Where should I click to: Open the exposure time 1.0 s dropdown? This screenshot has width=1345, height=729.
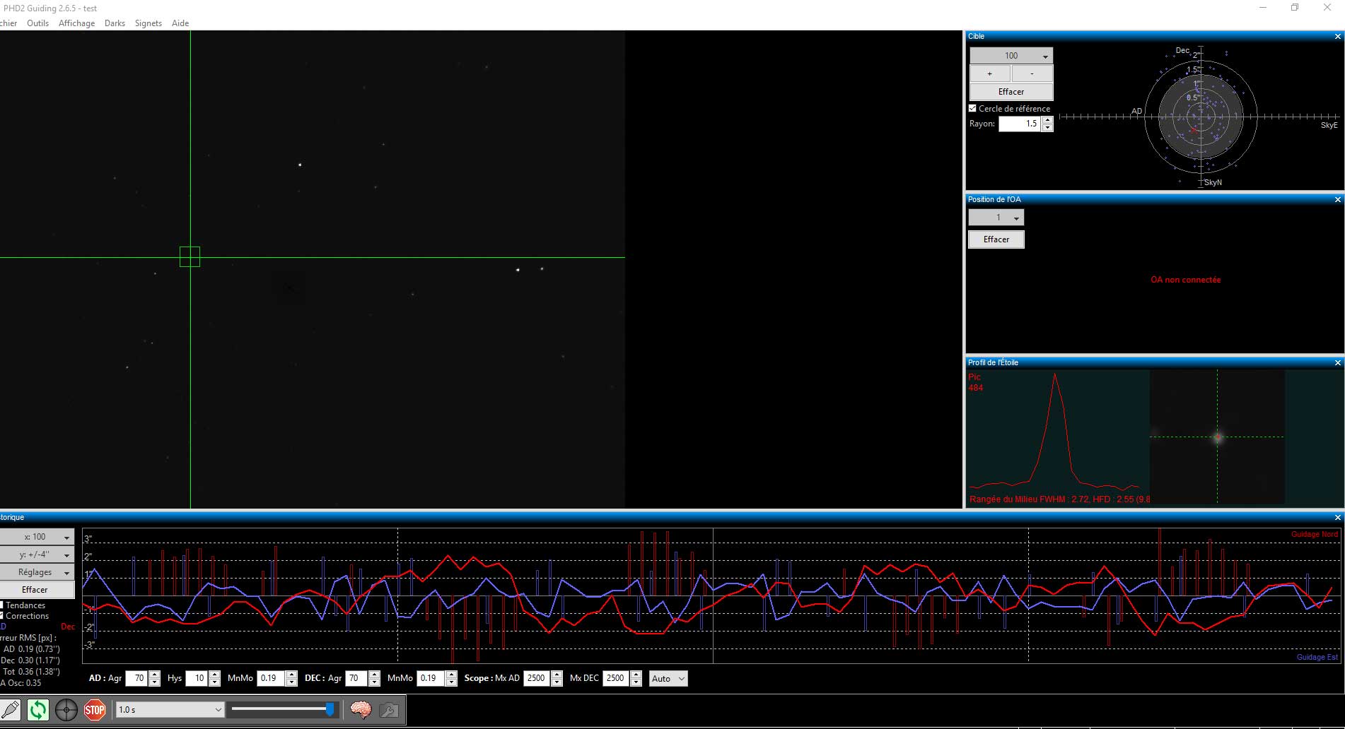[x=170, y=710]
